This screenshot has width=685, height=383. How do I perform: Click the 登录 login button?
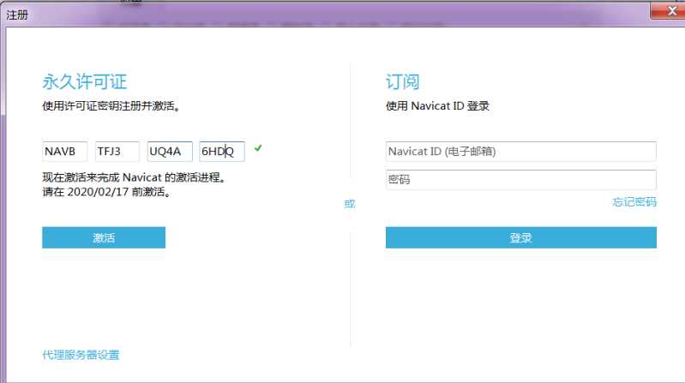click(x=520, y=237)
